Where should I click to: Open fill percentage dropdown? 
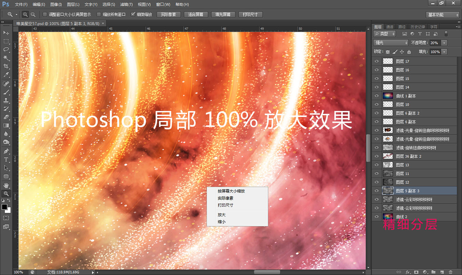[444, 52]
